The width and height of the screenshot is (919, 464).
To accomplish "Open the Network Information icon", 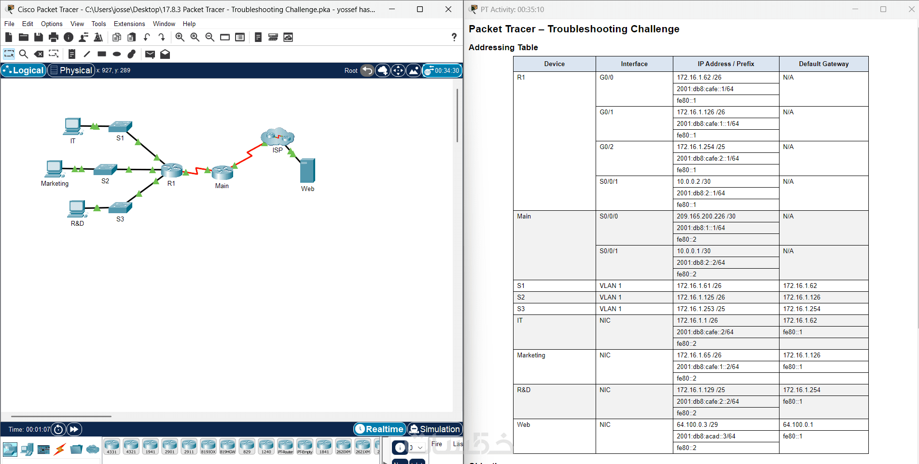I will click(x=69, y=37).
